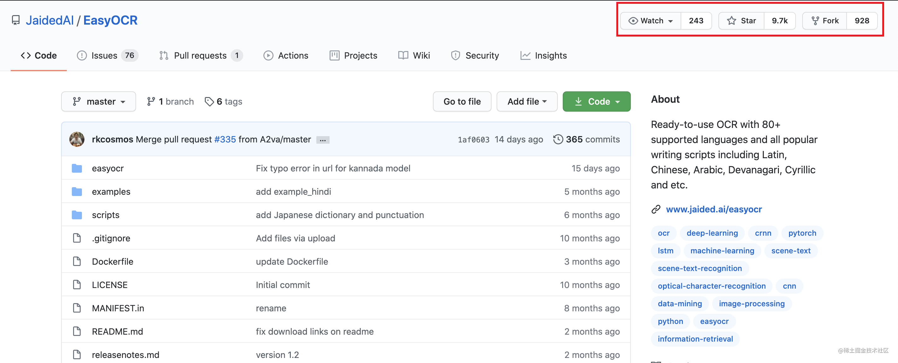Viewport: 898px width, 363px height.
Task: Switch to the Code tab
Action: click(x=39, y=55)
